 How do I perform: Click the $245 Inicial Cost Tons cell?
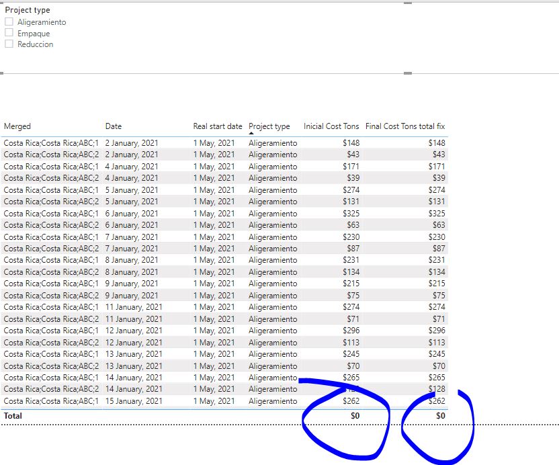coord(351,353)
